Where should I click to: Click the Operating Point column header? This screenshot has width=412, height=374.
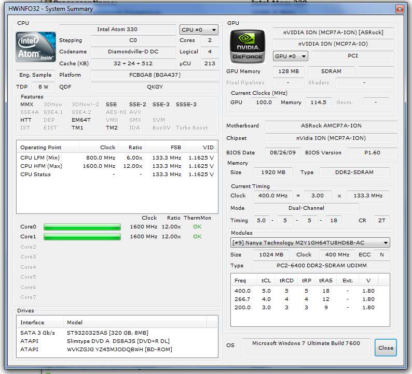(x=48, y=148)
